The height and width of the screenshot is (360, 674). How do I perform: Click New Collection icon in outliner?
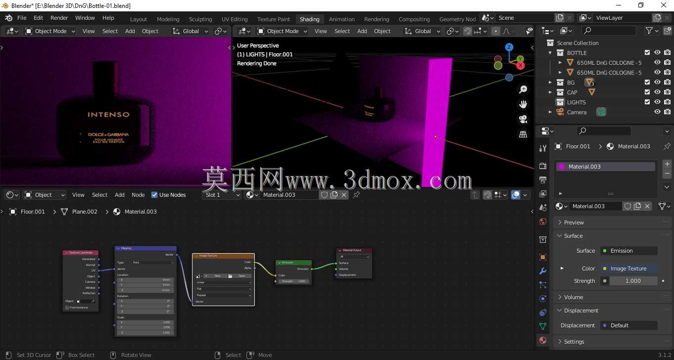(668, 31)
